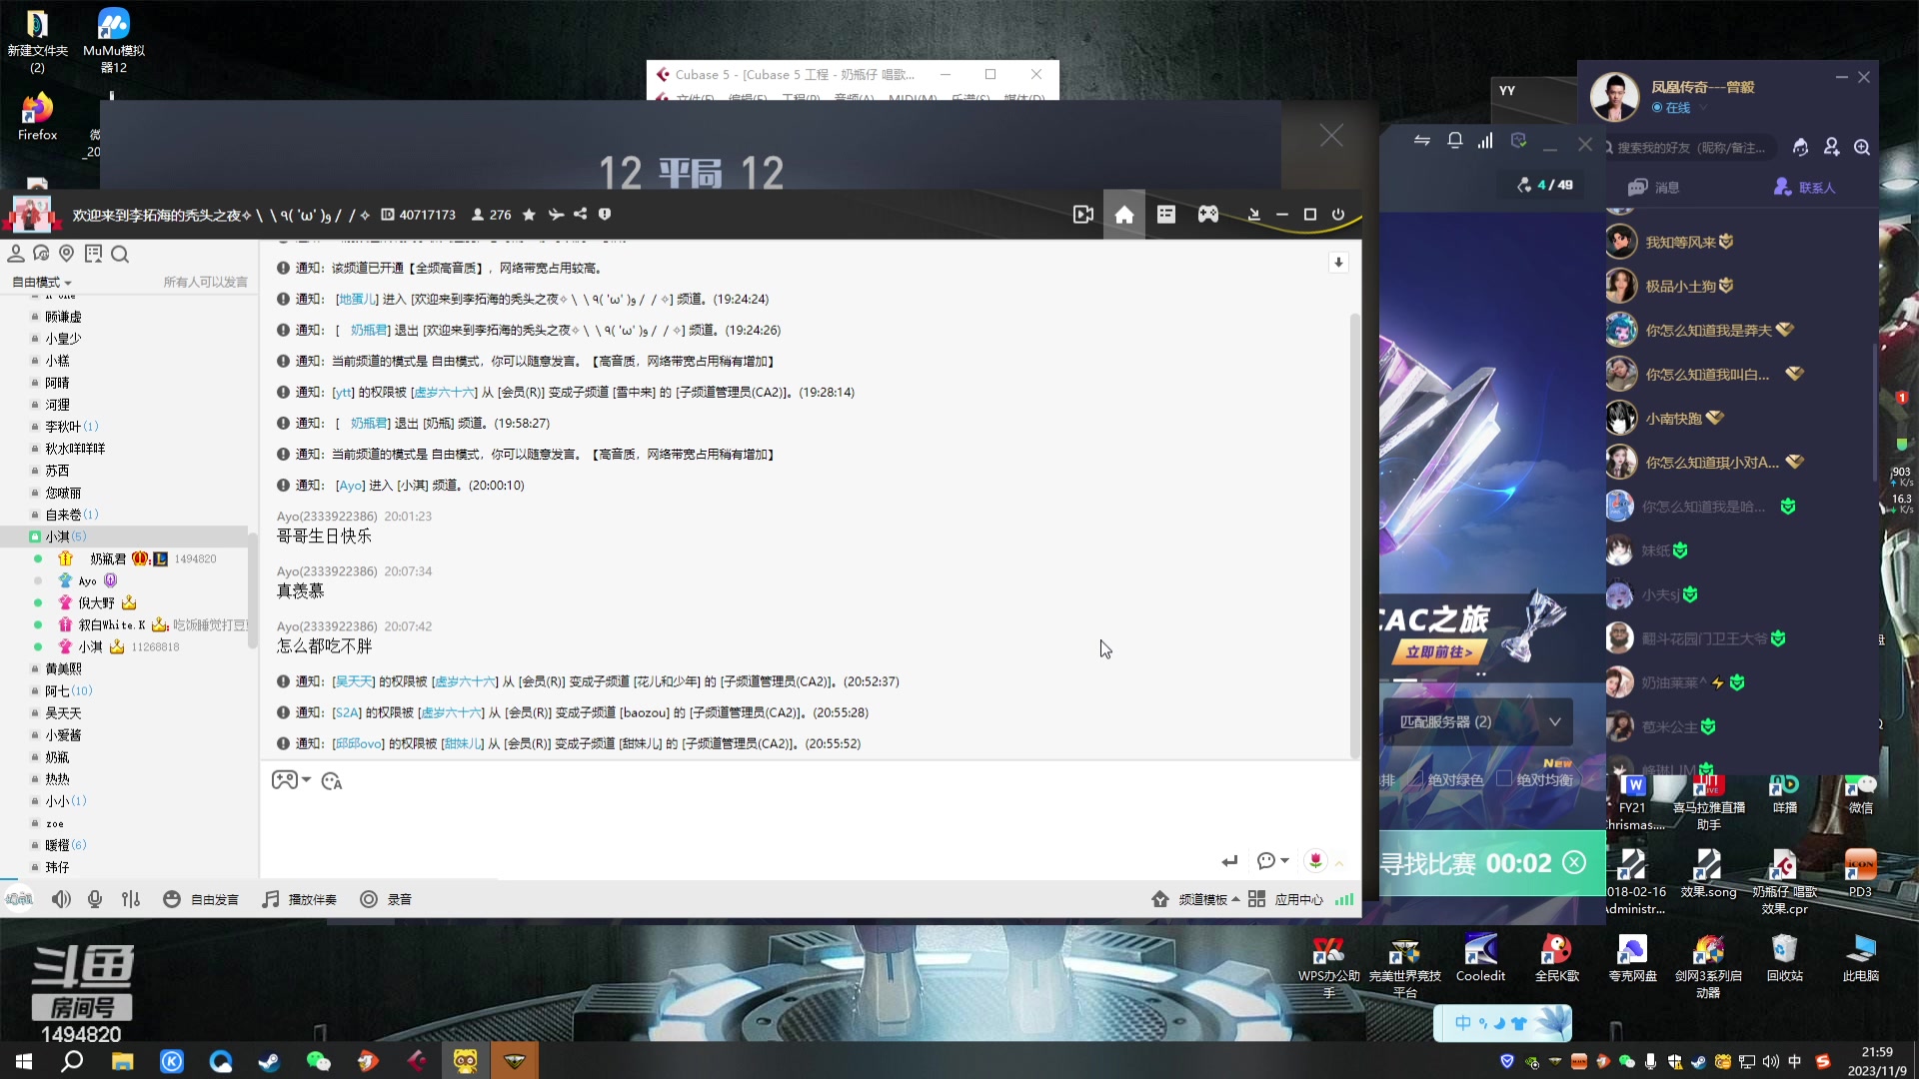1919x1079 pixels.
Task: Expand the gift panel chevron beside rose
Action: [1339, 862]
